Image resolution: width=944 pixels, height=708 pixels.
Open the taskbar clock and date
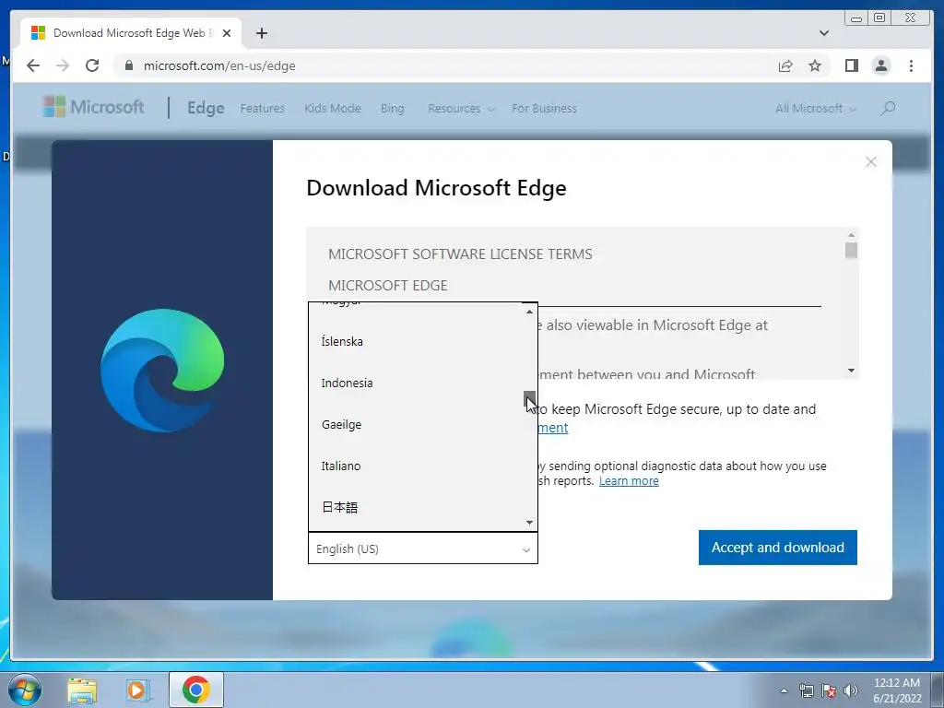tap(897, 690)
